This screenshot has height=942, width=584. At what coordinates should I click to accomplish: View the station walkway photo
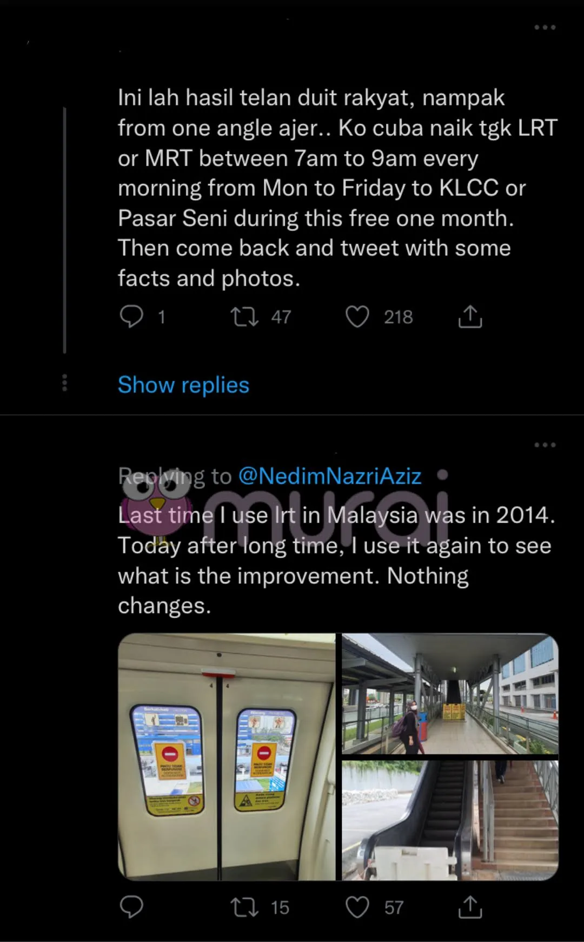[450, 694]
